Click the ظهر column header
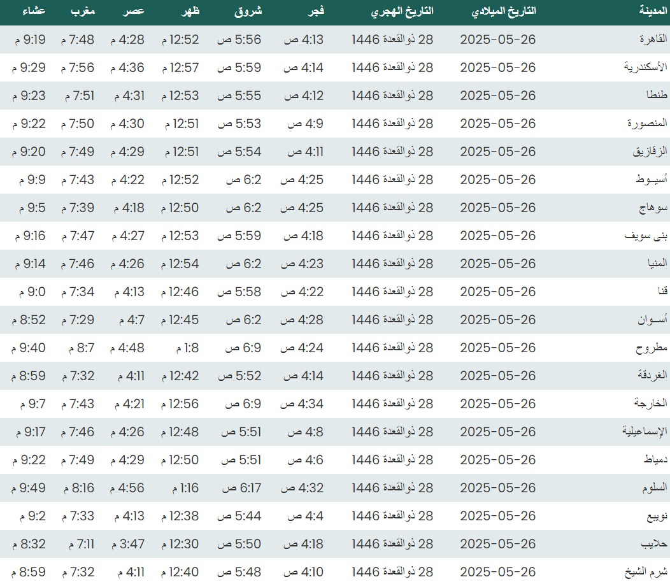670x584 pixels. (189, 11)
